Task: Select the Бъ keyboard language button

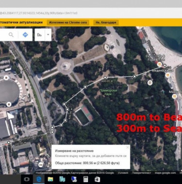Action: point(39,35)
